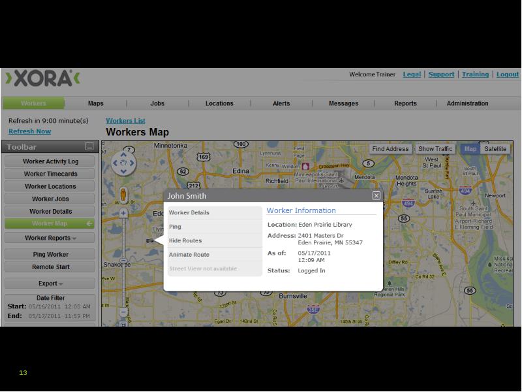Image resolution: width=522 pixels, height=392 pixels.
Task: Click the Find Address map button
Action: tap(390, 149)
